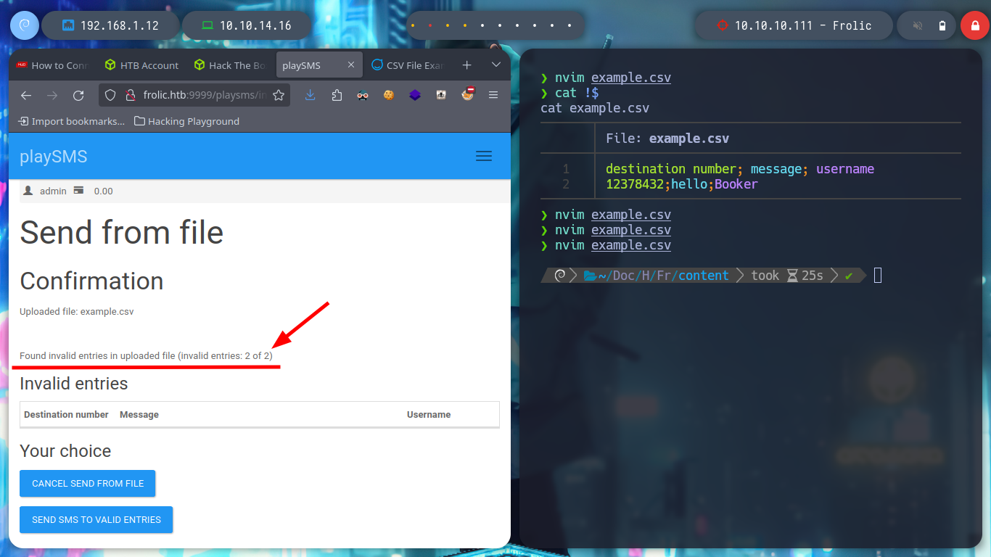Bookmark this page with star icon
991x557 pixels.
278,95
